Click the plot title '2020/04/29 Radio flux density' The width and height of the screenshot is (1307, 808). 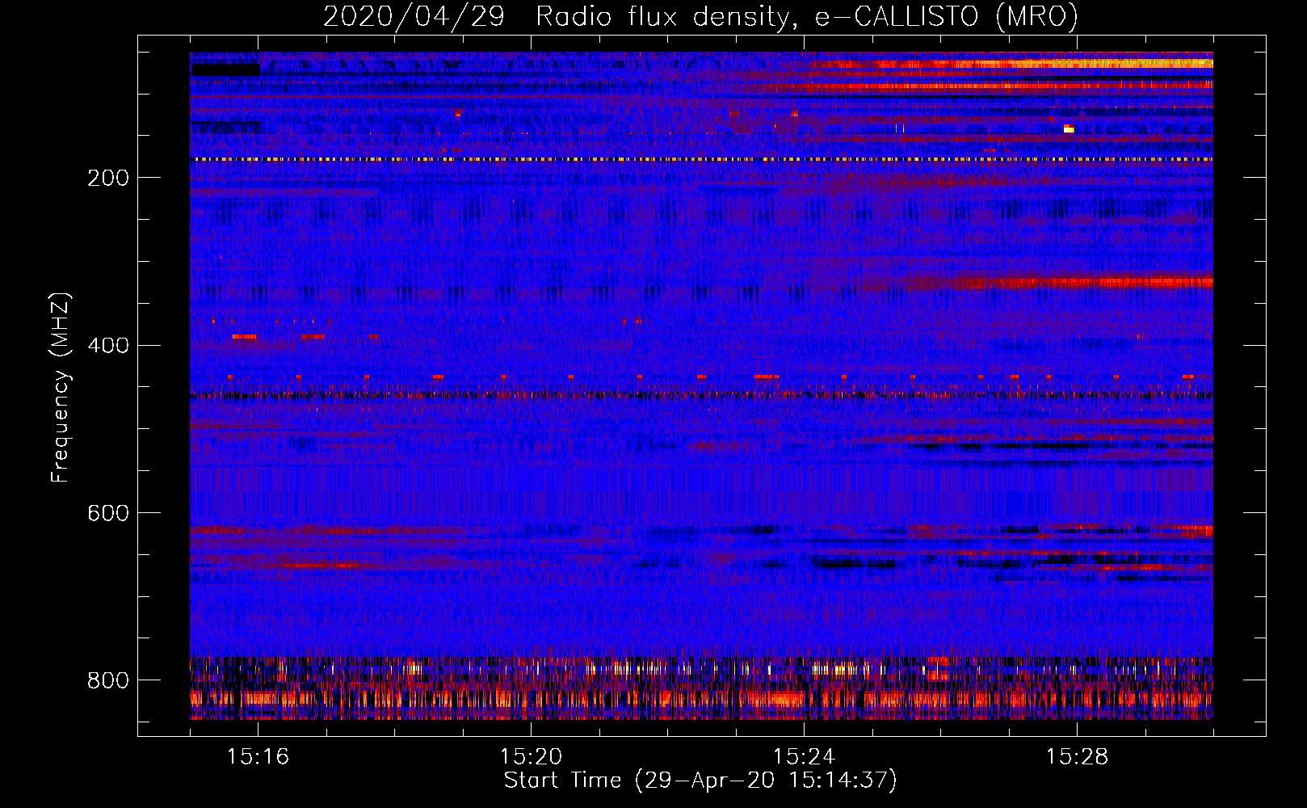(x=556, y=17)
